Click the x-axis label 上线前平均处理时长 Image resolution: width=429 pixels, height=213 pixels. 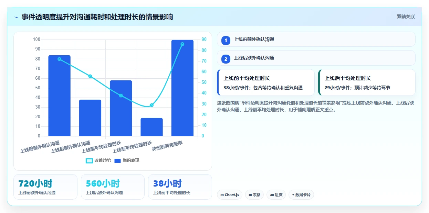pyautogui.click(x=102, y=147)
